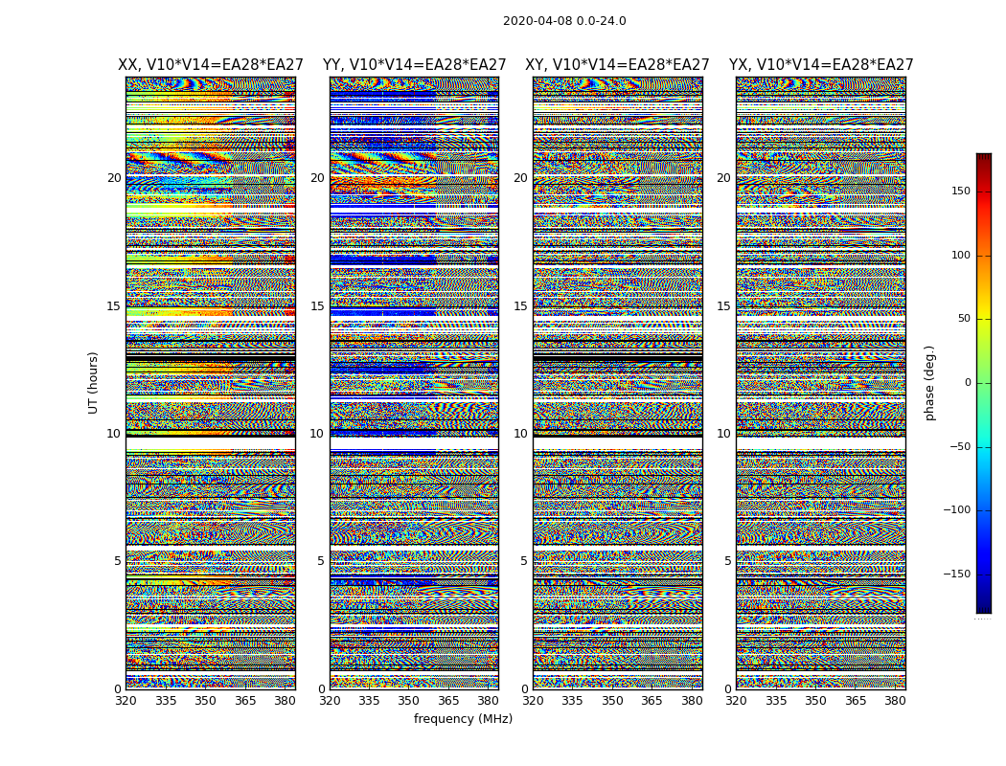Click the XY panel title text
The width and height of the screenshot is (1006, 766).
pyautogui.click(x=617, y=65)
